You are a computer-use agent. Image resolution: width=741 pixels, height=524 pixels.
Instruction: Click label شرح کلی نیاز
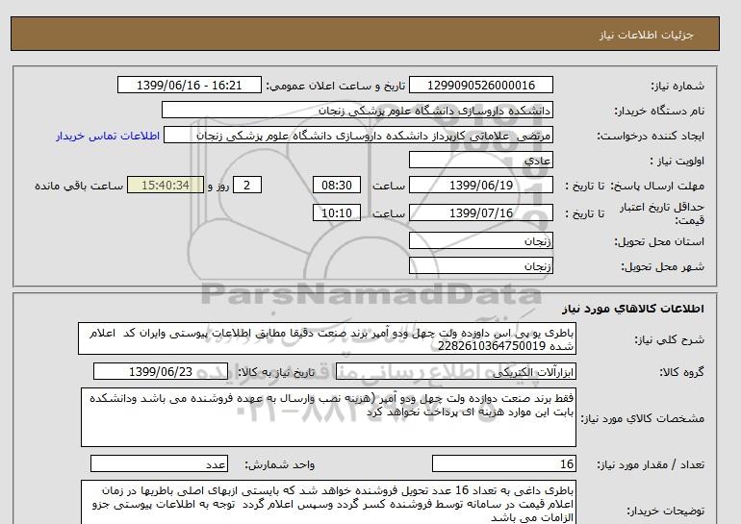pyautogui.click(x=669, y=339)
